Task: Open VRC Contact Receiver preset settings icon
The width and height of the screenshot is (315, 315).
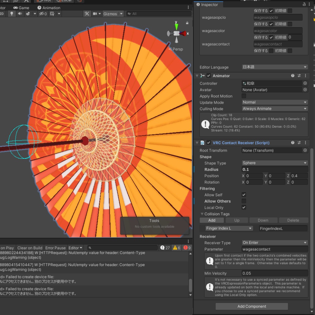Action: point(299,143)
